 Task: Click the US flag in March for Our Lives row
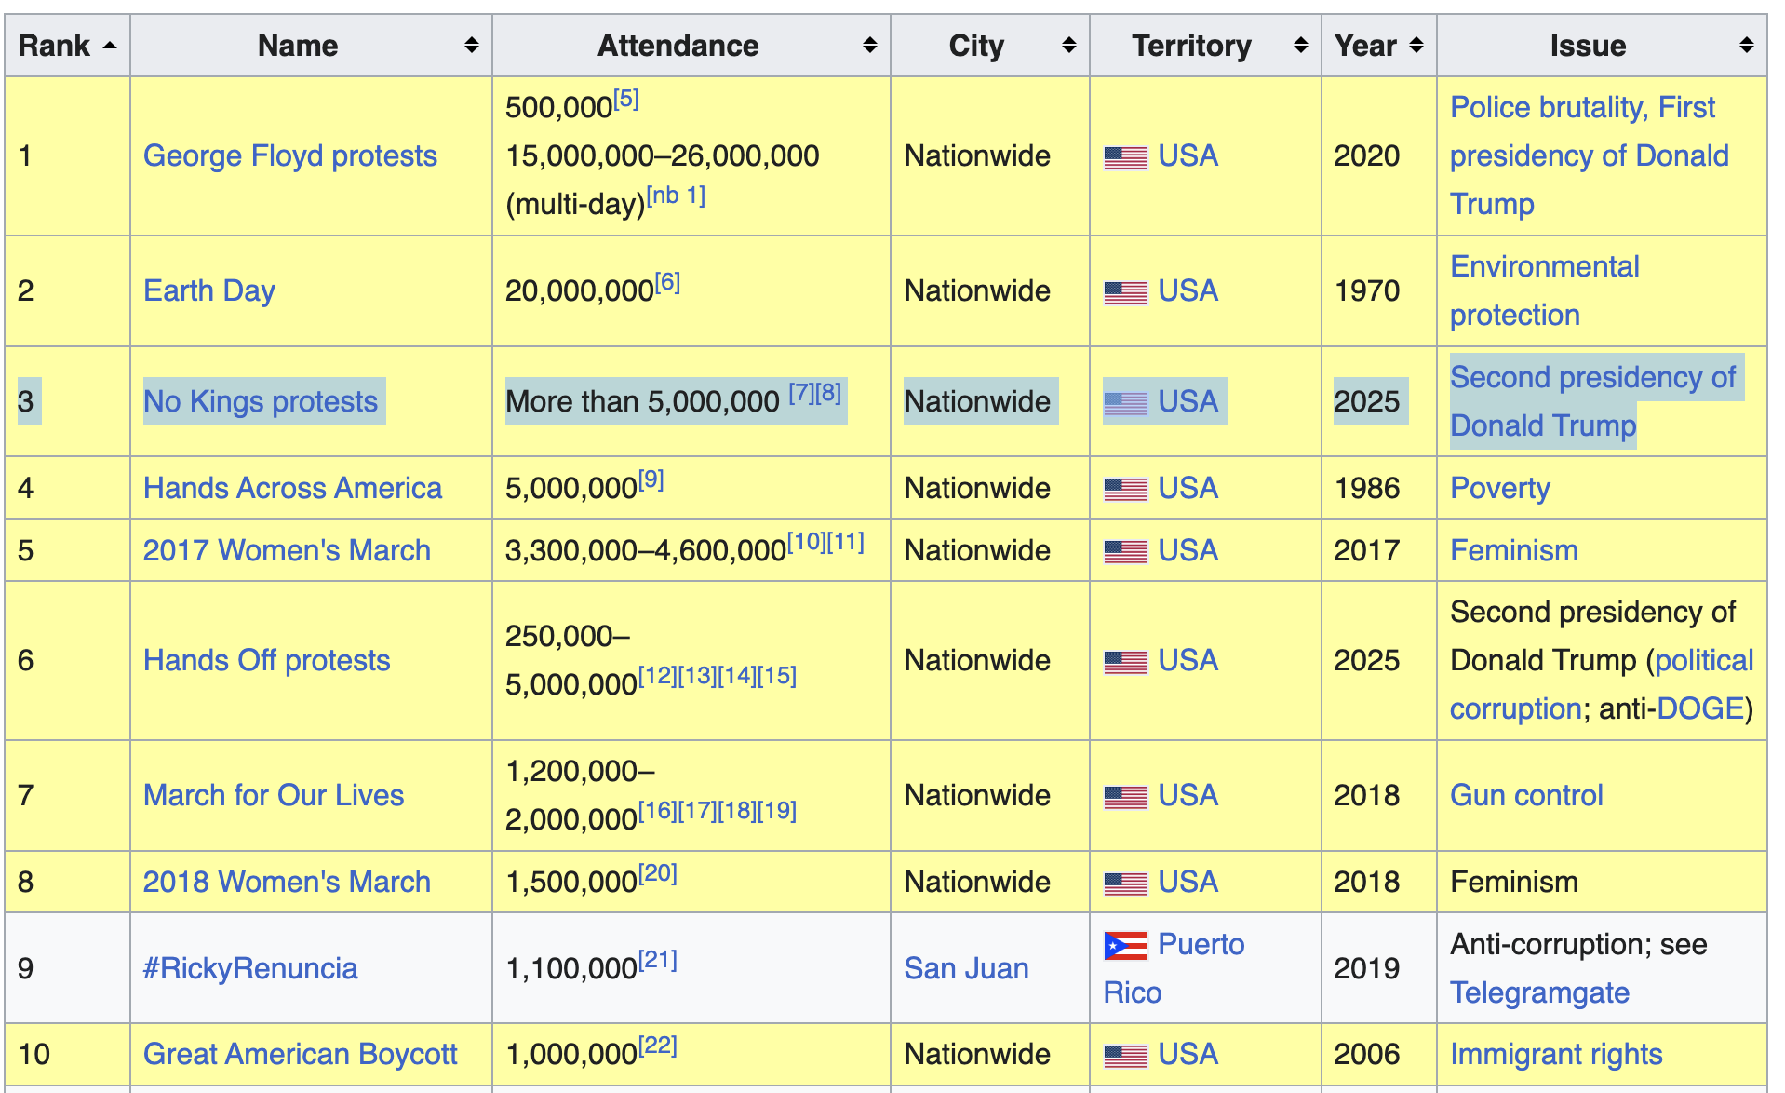pyautogui.click(x=1126, y=797)
